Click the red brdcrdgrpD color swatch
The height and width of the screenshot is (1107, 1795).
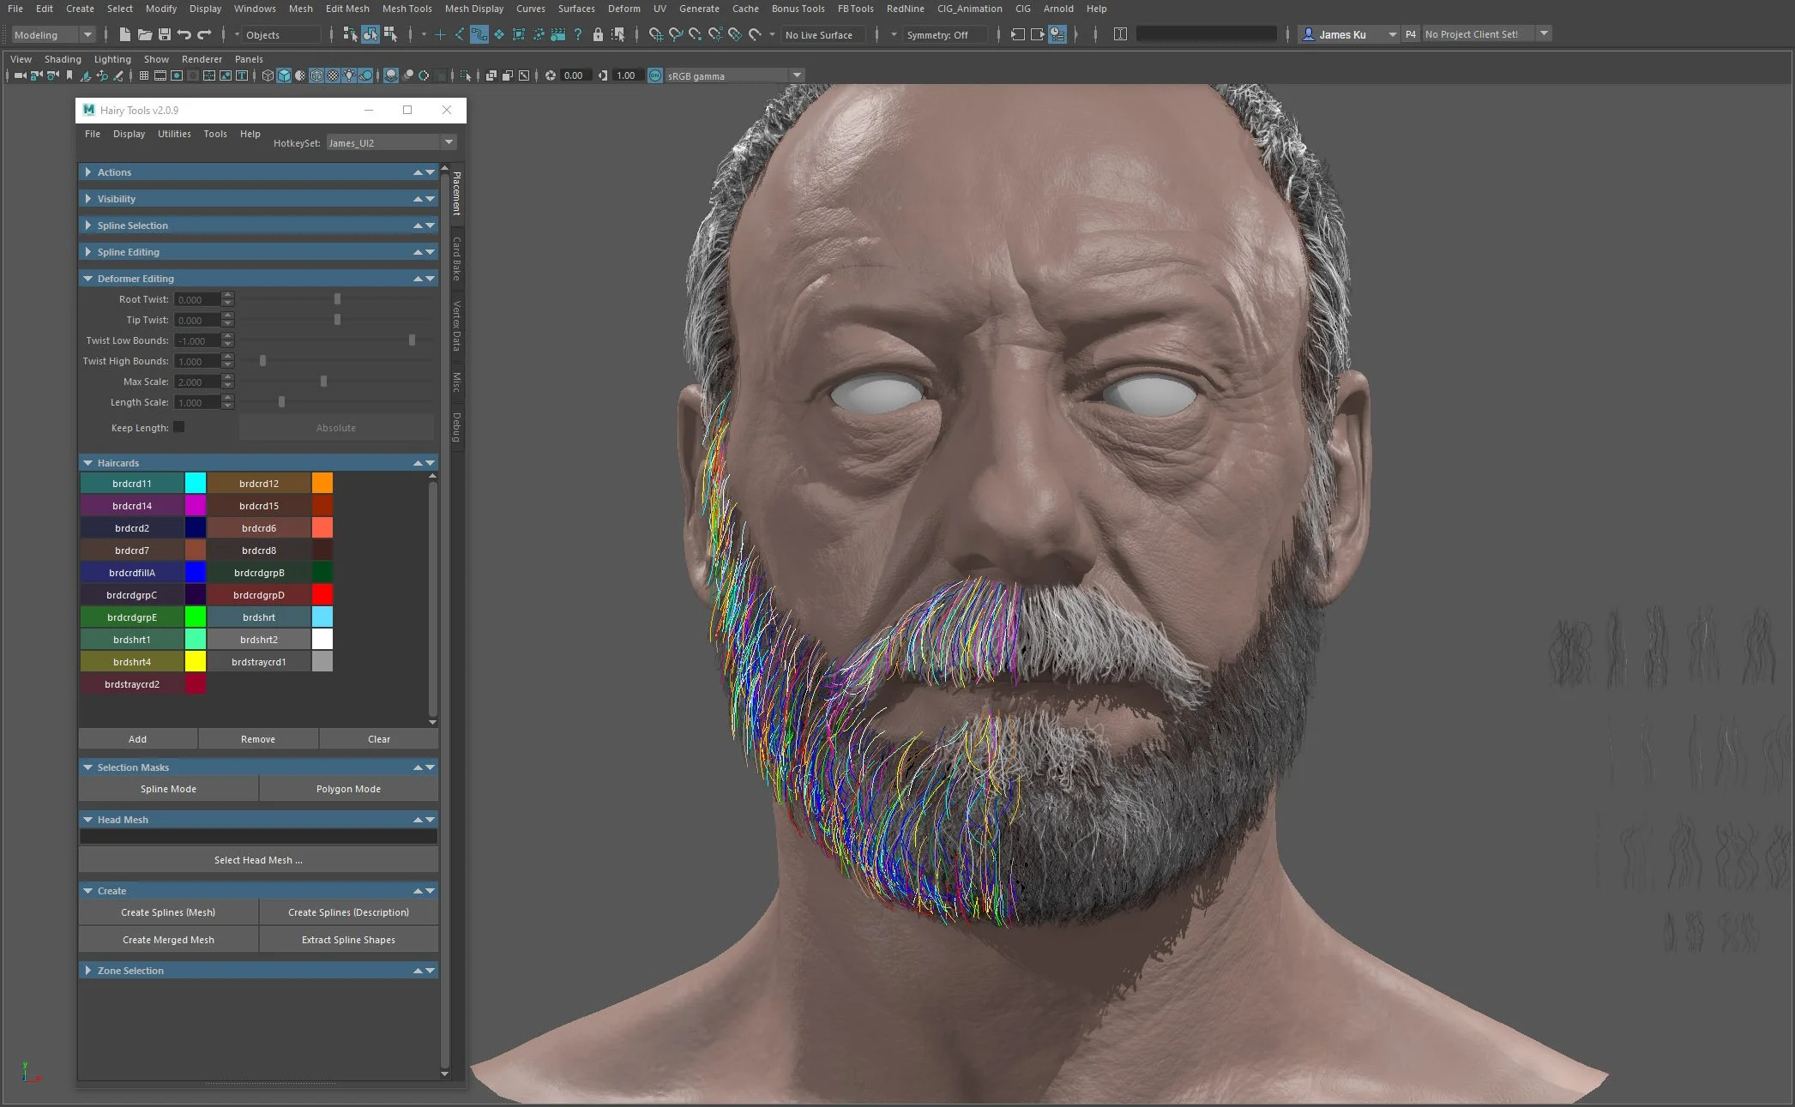(322, 594)
